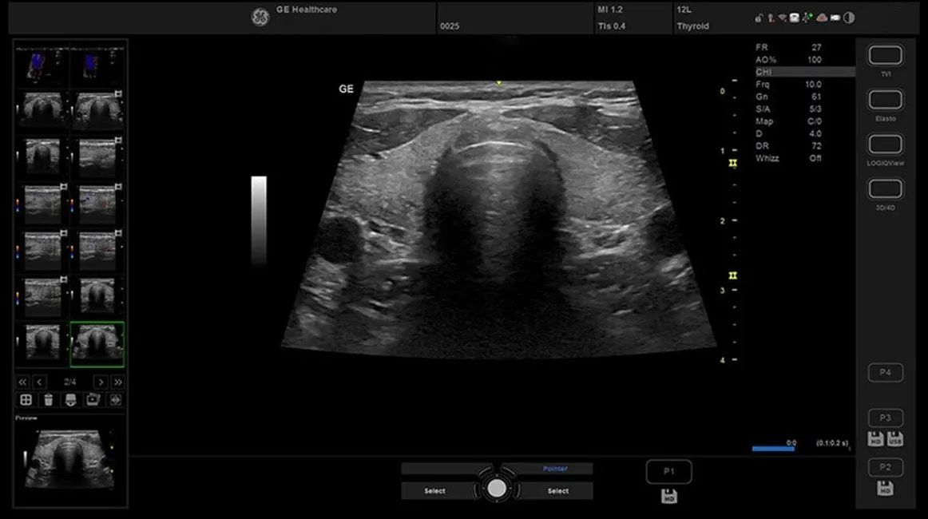Enable the LOGIQView mode button
928x519 pixels.
coord(885,145)
